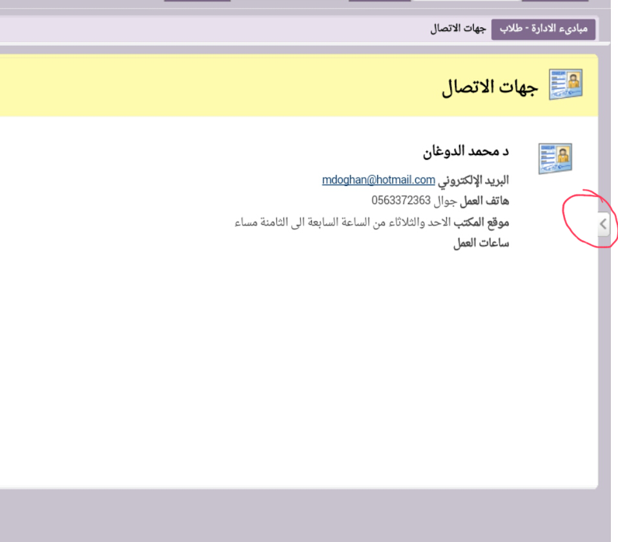
Task: Click the contact profile icon beside د محمد الدوغان
Action: (555, 158)
